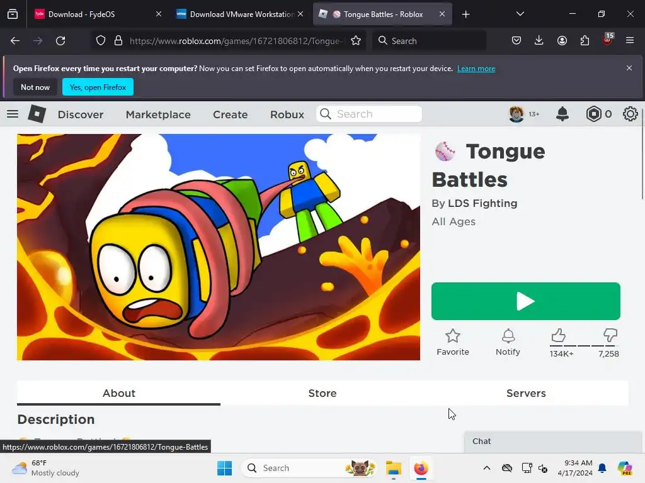Viewport: 645px width, 483px height.
Task: Open Firefox account icon
Action: (562, 41)
